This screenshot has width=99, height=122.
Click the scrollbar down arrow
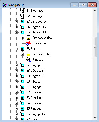(x=95, y=118)
